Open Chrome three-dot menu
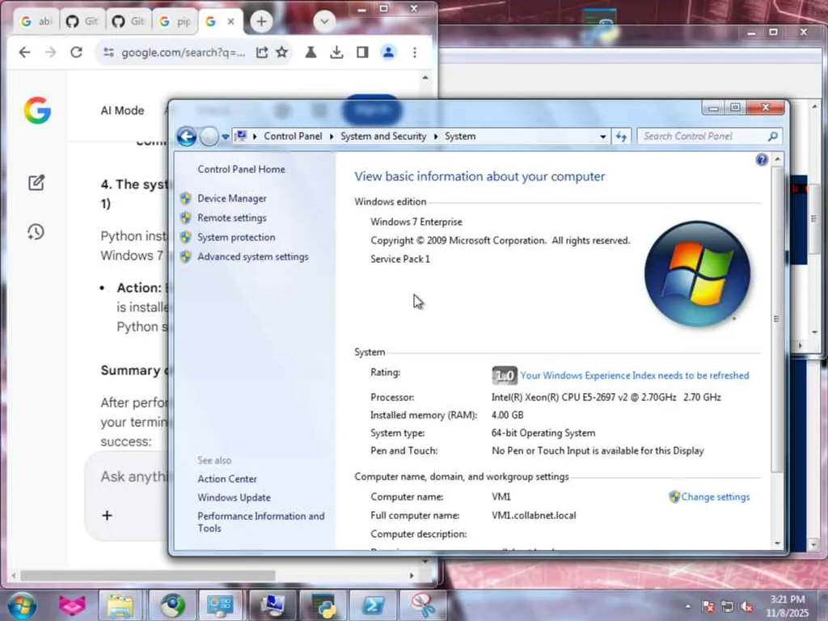 point(415,53)
